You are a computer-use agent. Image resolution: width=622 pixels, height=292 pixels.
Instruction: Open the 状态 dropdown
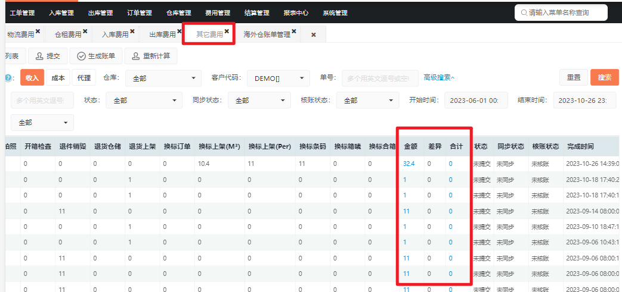click(x=144, y=101)
